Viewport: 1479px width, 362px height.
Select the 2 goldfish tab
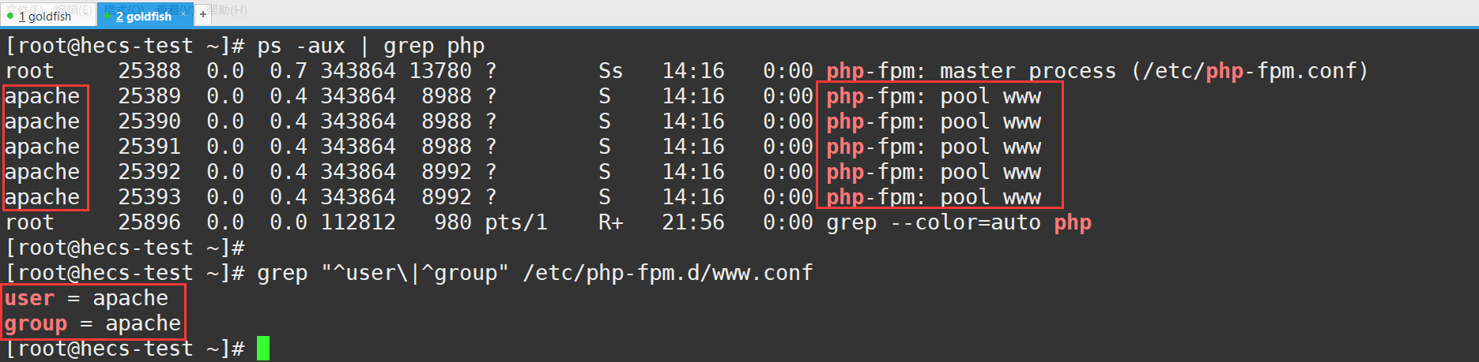tap(143, 16)
